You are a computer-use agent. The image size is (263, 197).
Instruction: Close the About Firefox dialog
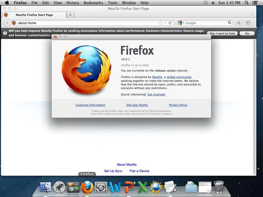coord(55,37)
